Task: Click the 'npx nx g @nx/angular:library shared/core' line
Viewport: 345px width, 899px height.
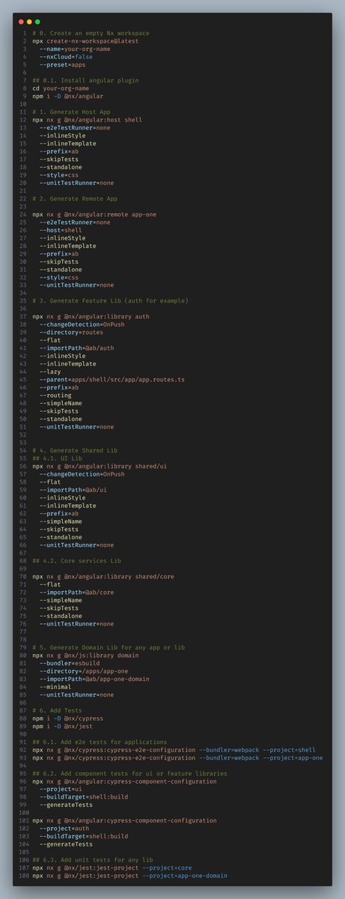Action: click(103, 576)
